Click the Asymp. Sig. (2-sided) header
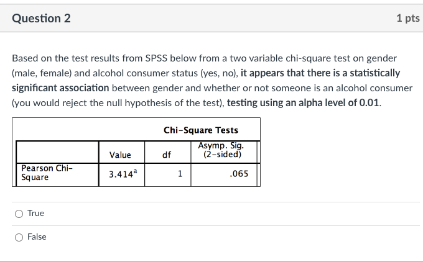The width and height of the screenshot is (423, 262). coord(222,150)
